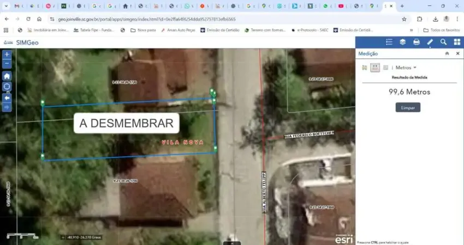Go to next map extent
Screen dimensions: 464x245
coord(7,107)
